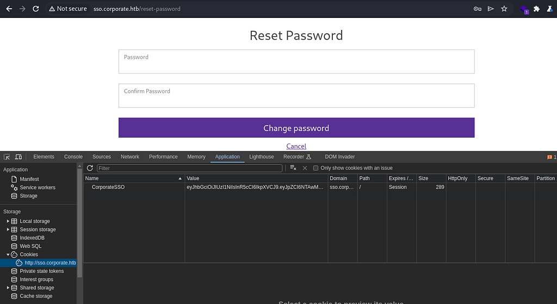Select the Application tab

point(227,157)
